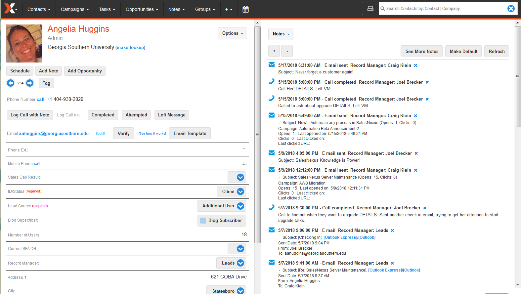Viewport: 521px width, 294px height.
Task: Open the Opportunities menu
Action: [142, 9]
